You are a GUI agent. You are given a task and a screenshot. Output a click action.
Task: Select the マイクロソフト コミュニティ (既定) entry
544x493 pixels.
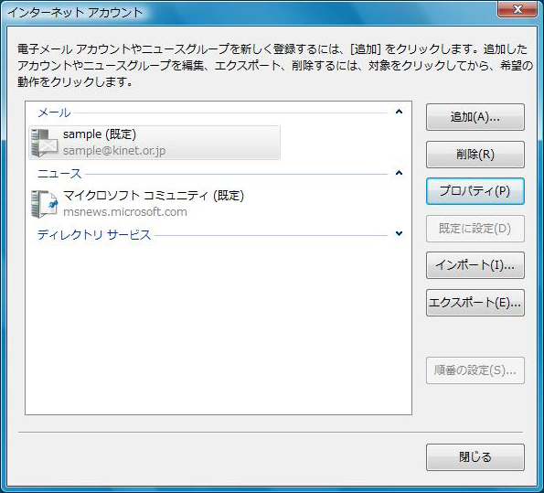pos(154,196)
